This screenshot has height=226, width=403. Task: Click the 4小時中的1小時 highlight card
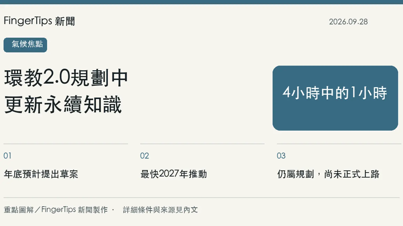(x=335, y=98)
